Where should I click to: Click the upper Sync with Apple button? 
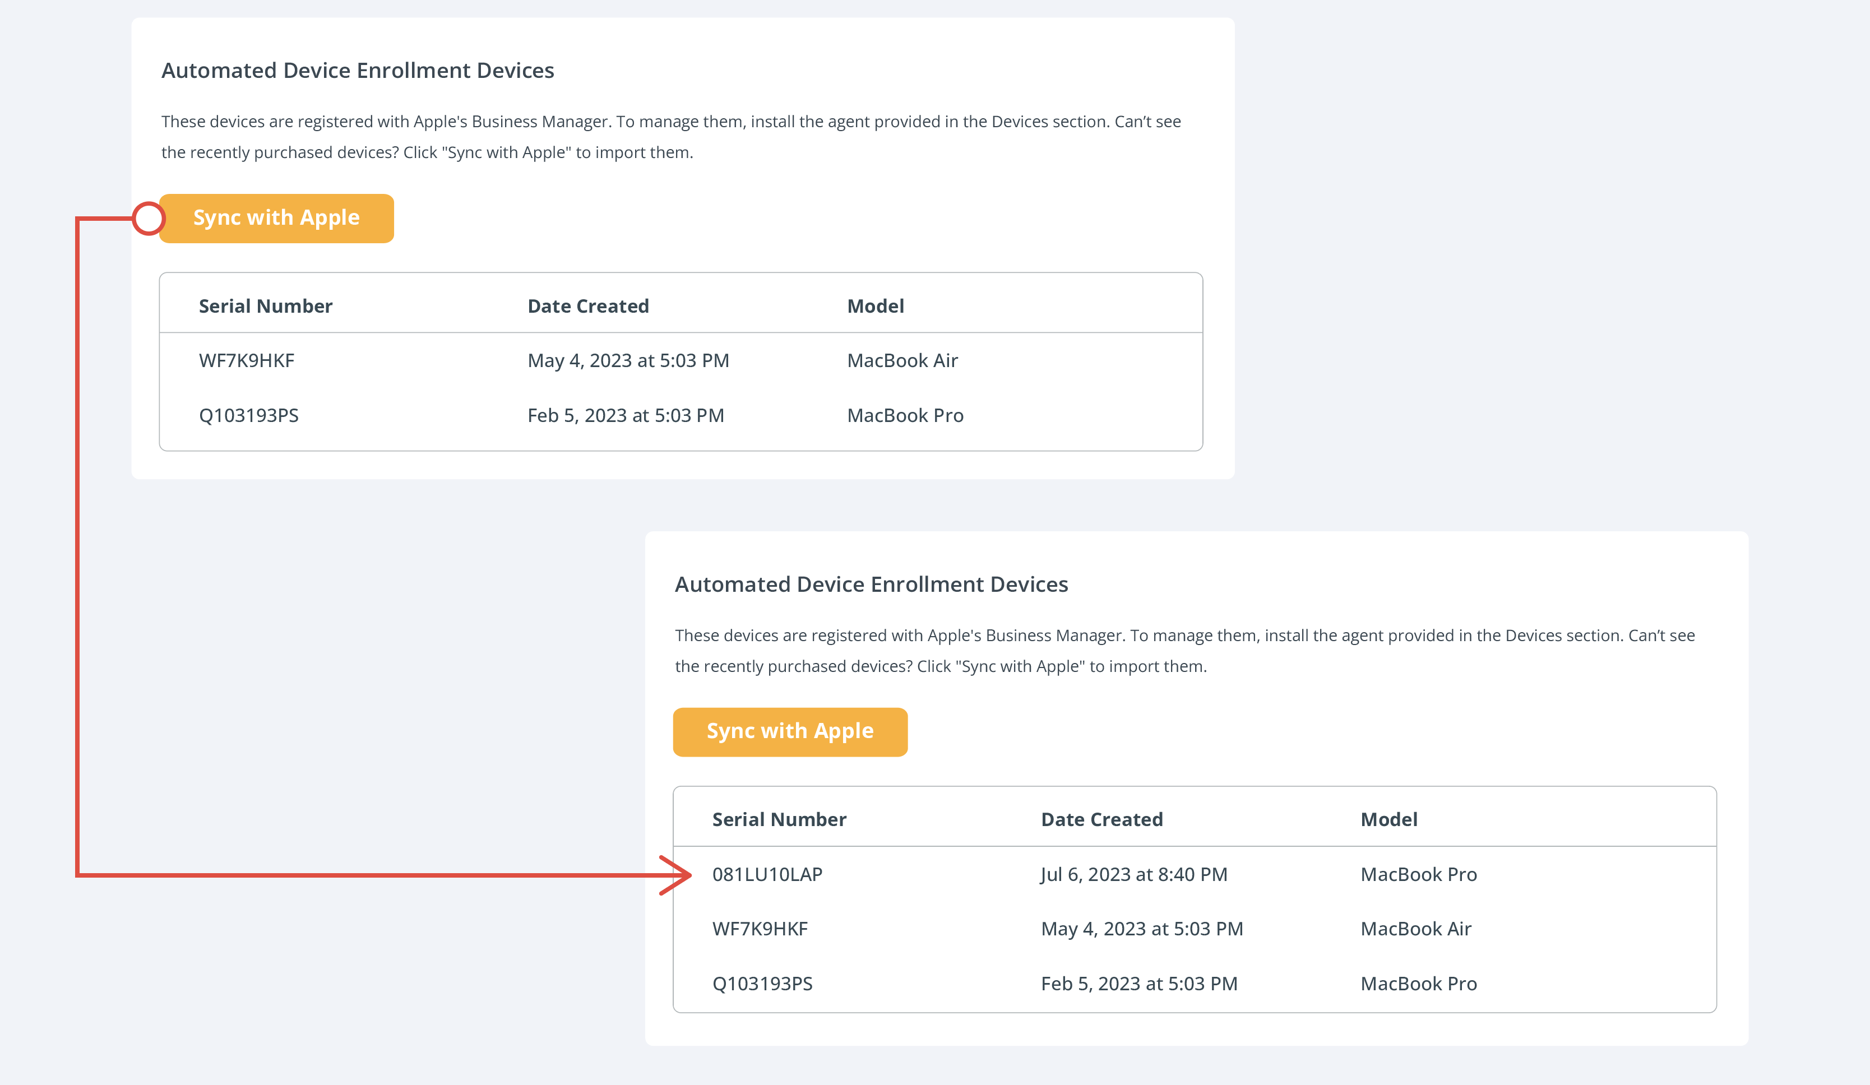pos(276,218)
